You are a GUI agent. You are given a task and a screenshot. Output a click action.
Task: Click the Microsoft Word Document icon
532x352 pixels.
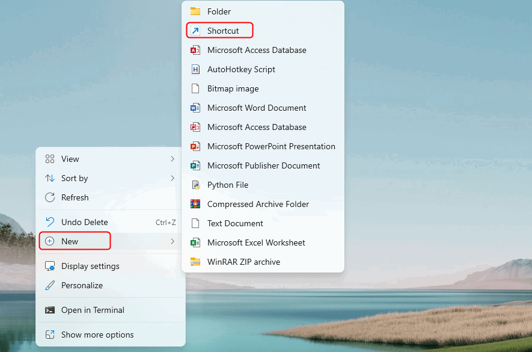click(x=195, y=108)
